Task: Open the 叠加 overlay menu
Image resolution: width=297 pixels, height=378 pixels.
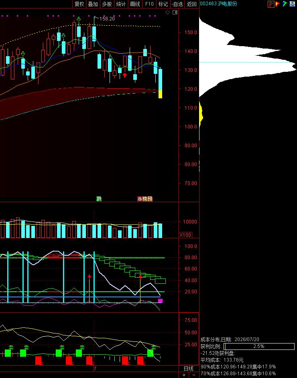Action: (x=93, y=4)
